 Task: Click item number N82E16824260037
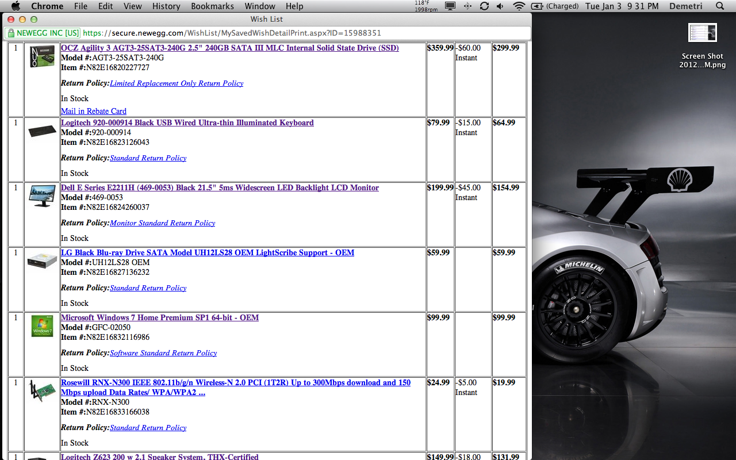[118, 207]
